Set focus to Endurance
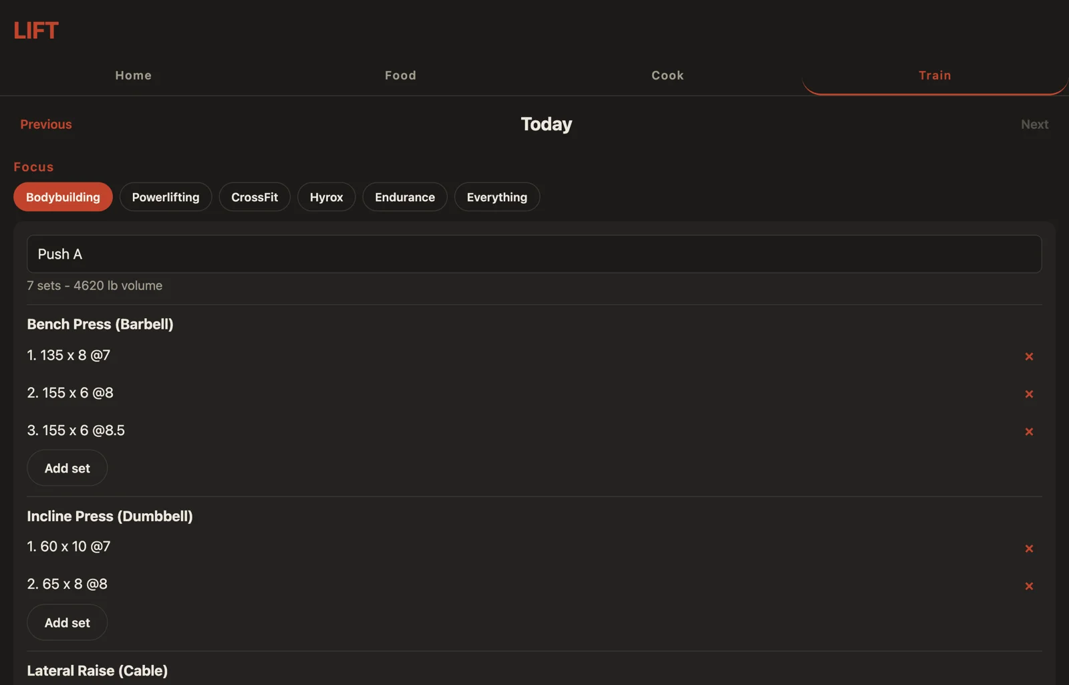Screen dimensions: 1069x685 pos(405,197)
